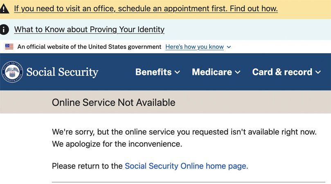Click the chevron beside Medicare
This screenshot has width=331, height=184.
tap(237, 72)
